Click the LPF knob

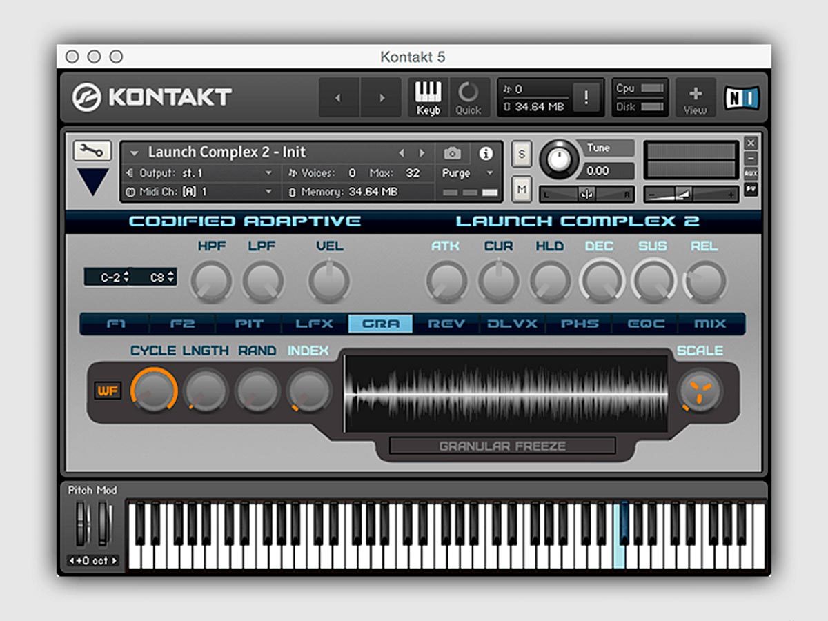coord(262,281)
